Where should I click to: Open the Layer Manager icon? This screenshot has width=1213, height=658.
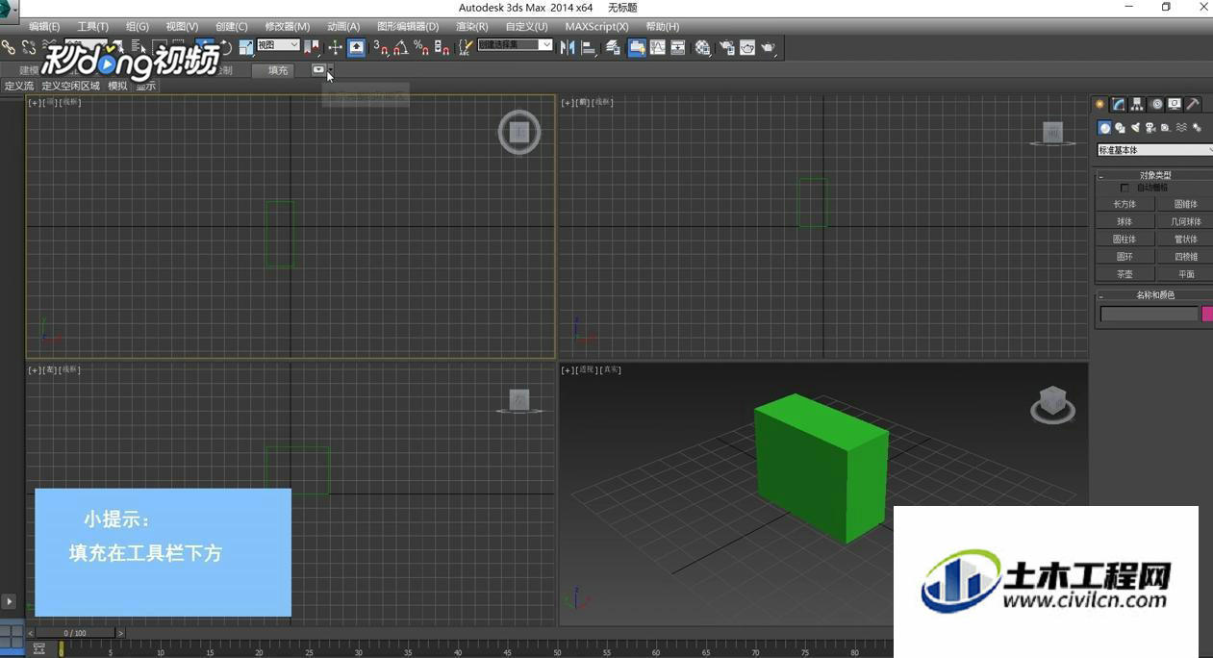(x=613, y=47)
